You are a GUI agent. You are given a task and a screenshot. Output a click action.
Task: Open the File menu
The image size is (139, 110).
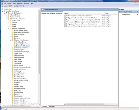tap(5, 4)
